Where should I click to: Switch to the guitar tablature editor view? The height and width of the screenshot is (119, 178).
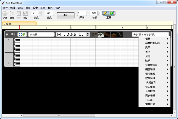pos(107,35)
